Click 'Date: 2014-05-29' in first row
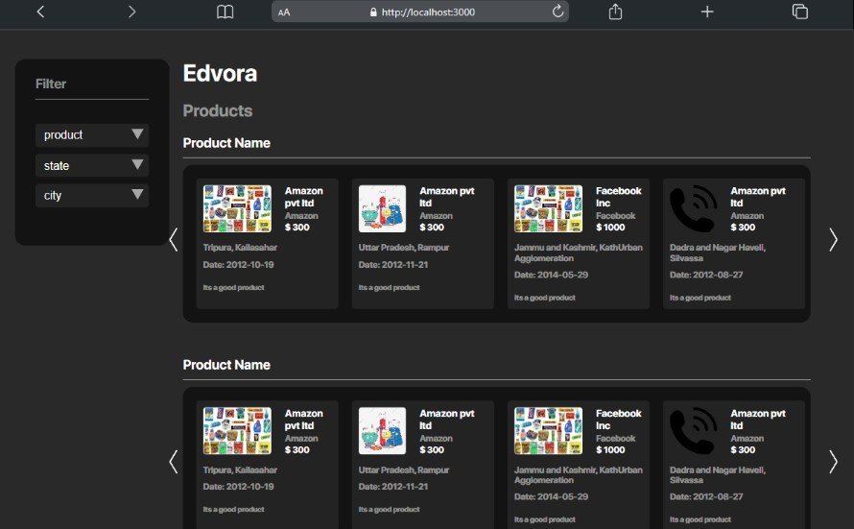This screenshot has width=854, height=529. point(551,275)
